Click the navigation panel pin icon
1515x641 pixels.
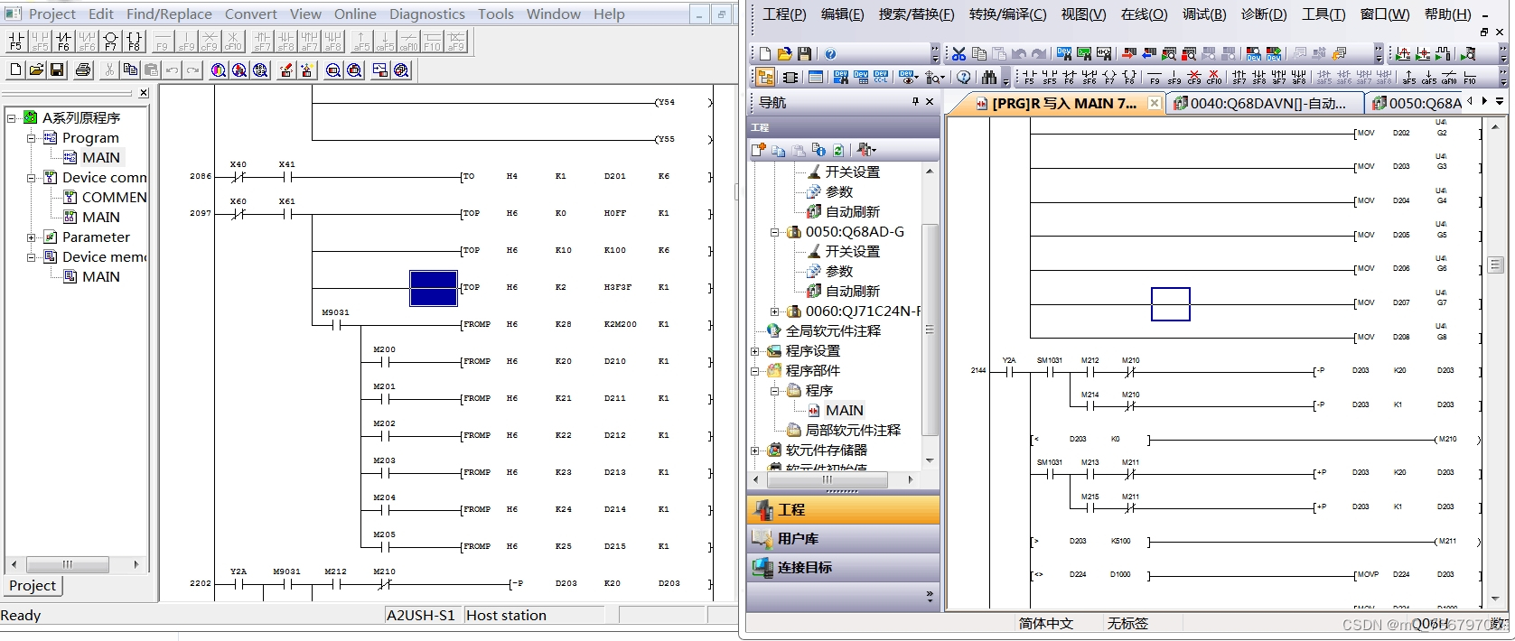pos(915,102)
